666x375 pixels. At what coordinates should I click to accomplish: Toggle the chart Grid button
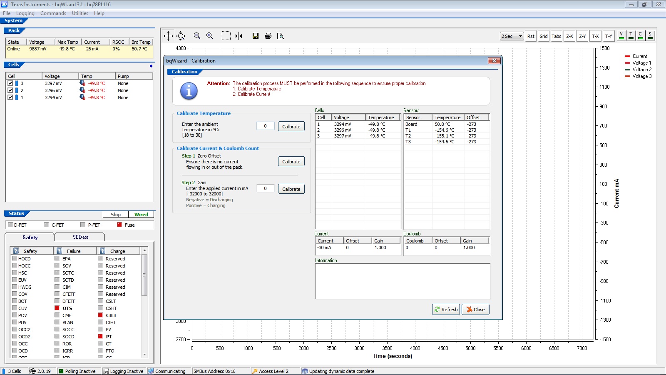tap(544, 36)
